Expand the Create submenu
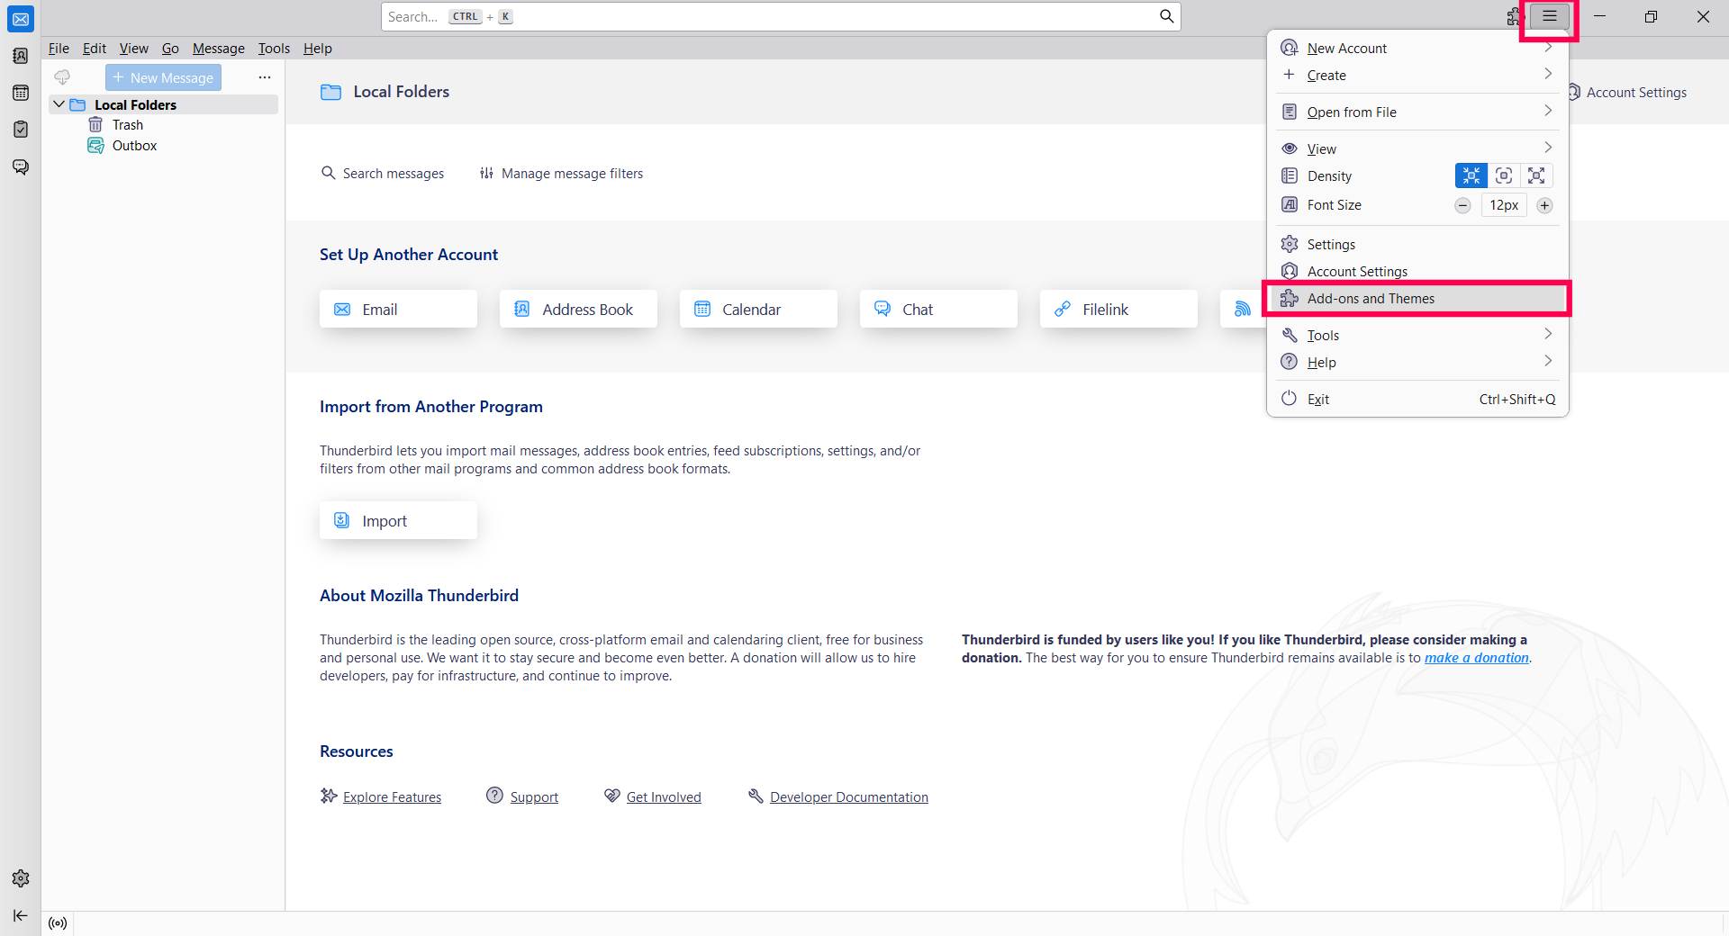Image resolution: width=1729 pixels, height=936 pixels. [x=1417, y=75]
